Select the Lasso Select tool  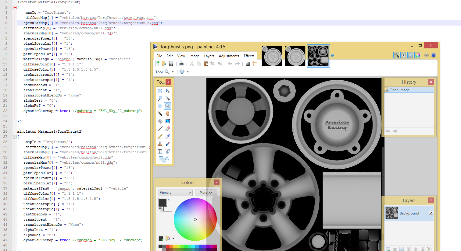[160, 98]
